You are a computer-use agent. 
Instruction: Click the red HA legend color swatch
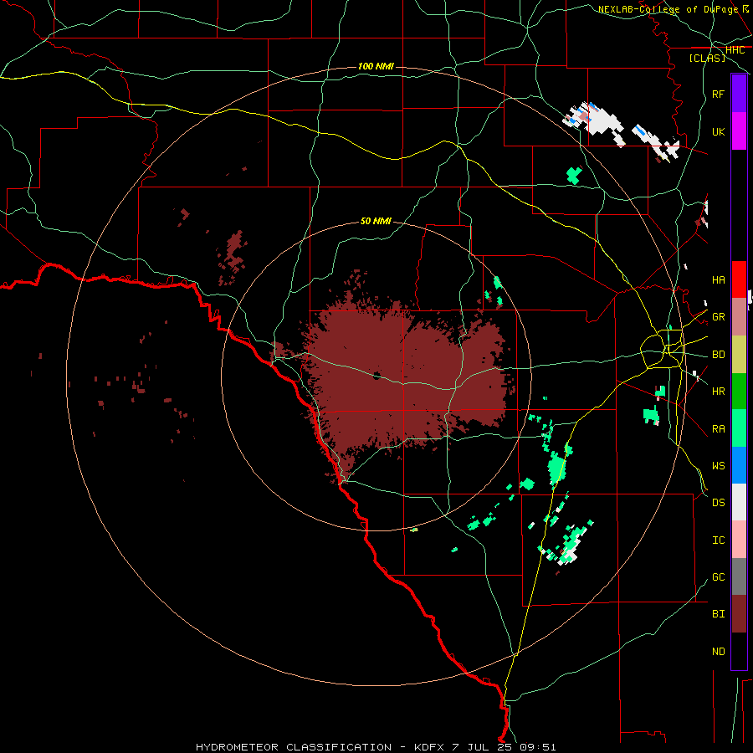pyautogui.click(x=739, y=279)
